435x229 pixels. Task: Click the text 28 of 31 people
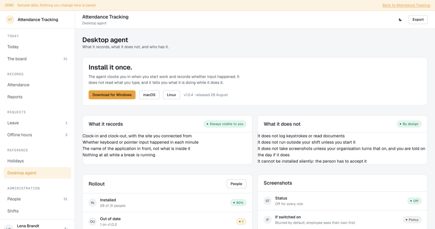click(x=113, y=206)
